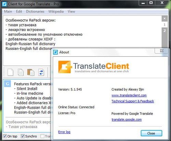Expand the Wikipedia menu
171x141 pixels.
pos(56,11)
